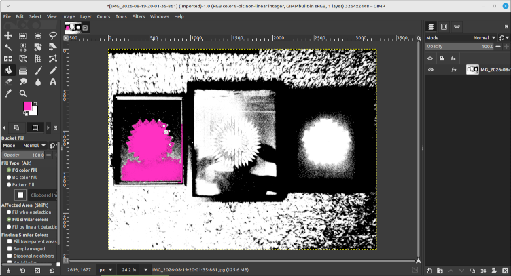
Task: Swap foreground and background colors
Action: 35,103
